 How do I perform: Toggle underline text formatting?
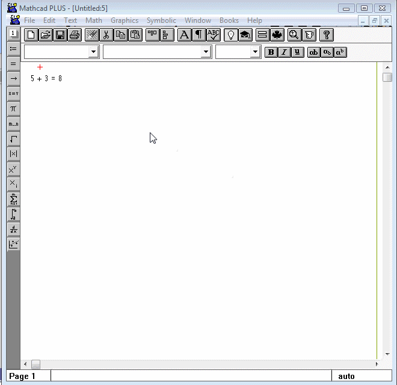(297, 52)
